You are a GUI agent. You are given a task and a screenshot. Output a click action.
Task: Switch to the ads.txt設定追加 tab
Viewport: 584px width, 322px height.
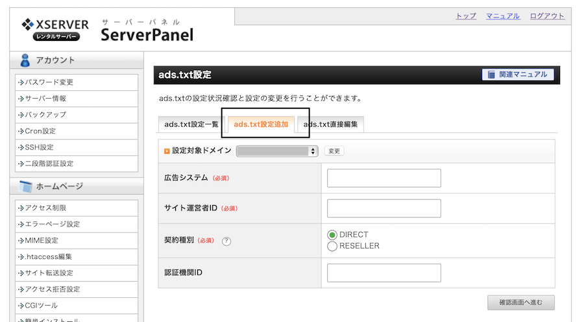click(x=261, y=125)
